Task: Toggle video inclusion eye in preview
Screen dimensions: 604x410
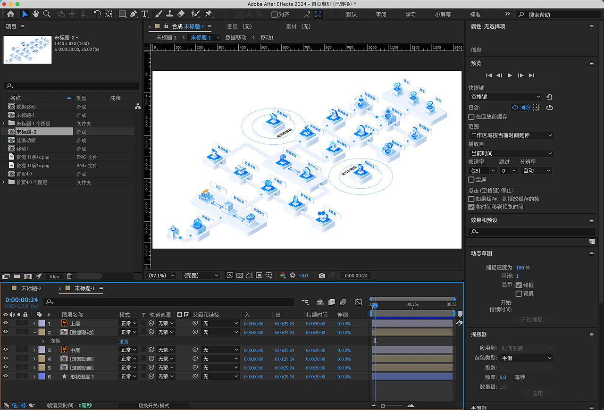Action: click(515, 108)
